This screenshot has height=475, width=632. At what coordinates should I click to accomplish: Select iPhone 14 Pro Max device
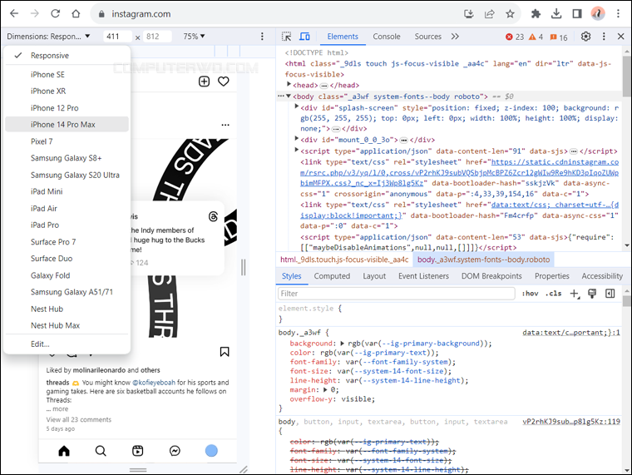(x=67, y=125)
